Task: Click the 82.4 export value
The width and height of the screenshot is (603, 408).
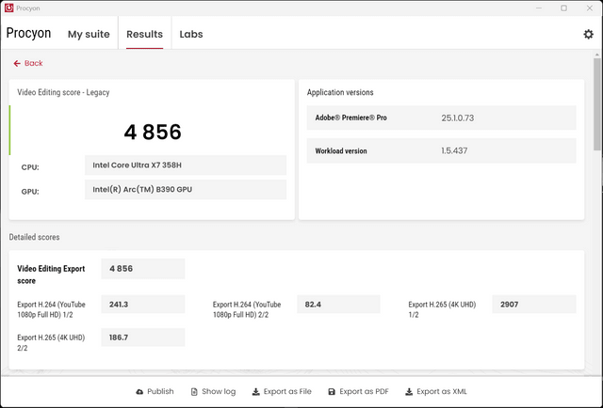Action: (338, 305)
